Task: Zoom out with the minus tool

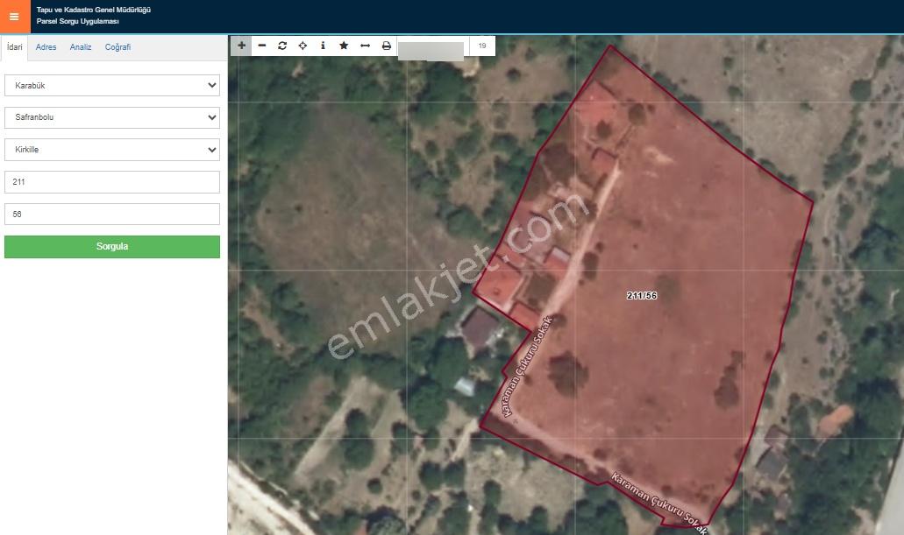Action: (262, 46)
